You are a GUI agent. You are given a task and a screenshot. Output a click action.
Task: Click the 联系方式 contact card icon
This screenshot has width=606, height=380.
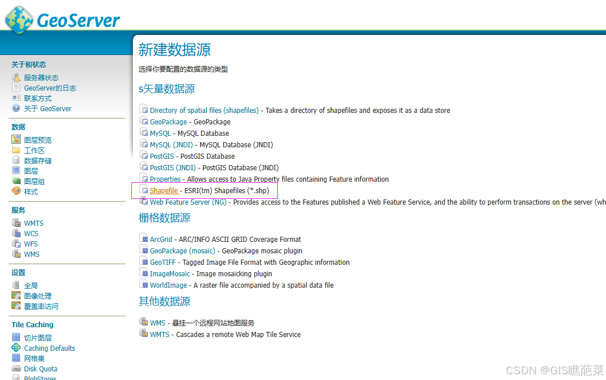pos(16,98)
